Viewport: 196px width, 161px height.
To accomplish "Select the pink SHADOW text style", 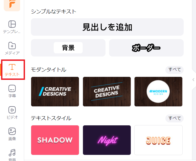I will click(55, 140).
